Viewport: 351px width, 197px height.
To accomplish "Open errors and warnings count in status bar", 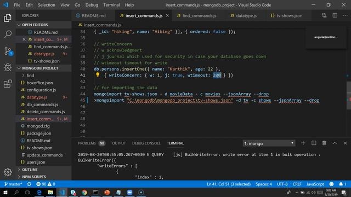I will click(46, 184).
